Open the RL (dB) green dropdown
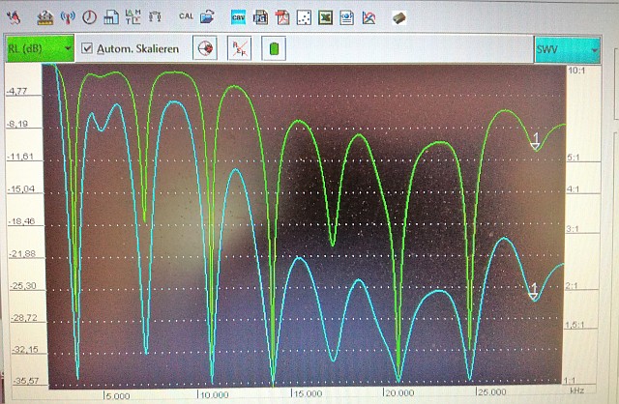This screenshot has width=619, height=404. click(38, 48)
